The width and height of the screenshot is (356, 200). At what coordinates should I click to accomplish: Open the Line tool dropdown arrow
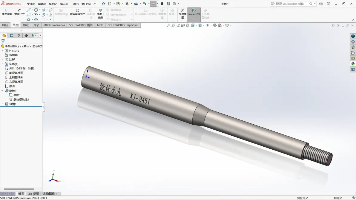[x=32, y=10]
